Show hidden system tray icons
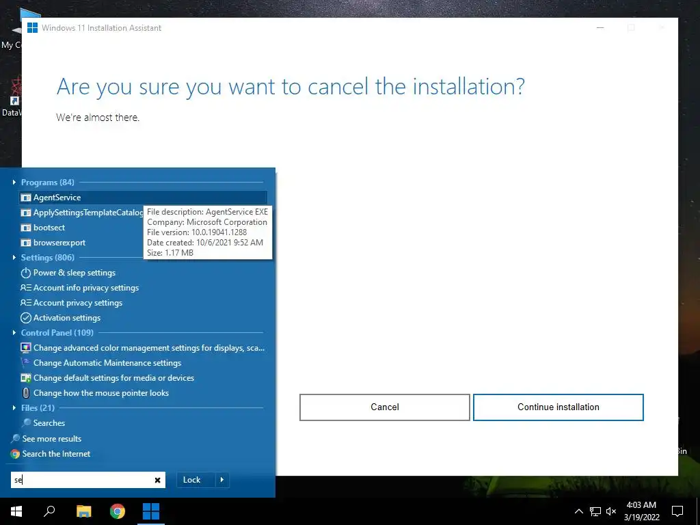The width and height of the screenshot is (700, 525). click(x=578, y=511)
